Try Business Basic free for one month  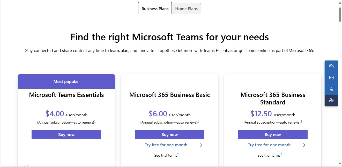tap(166, 145)
